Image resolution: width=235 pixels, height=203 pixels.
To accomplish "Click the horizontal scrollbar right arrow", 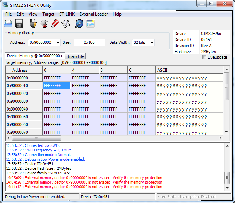I will point(220,138).
